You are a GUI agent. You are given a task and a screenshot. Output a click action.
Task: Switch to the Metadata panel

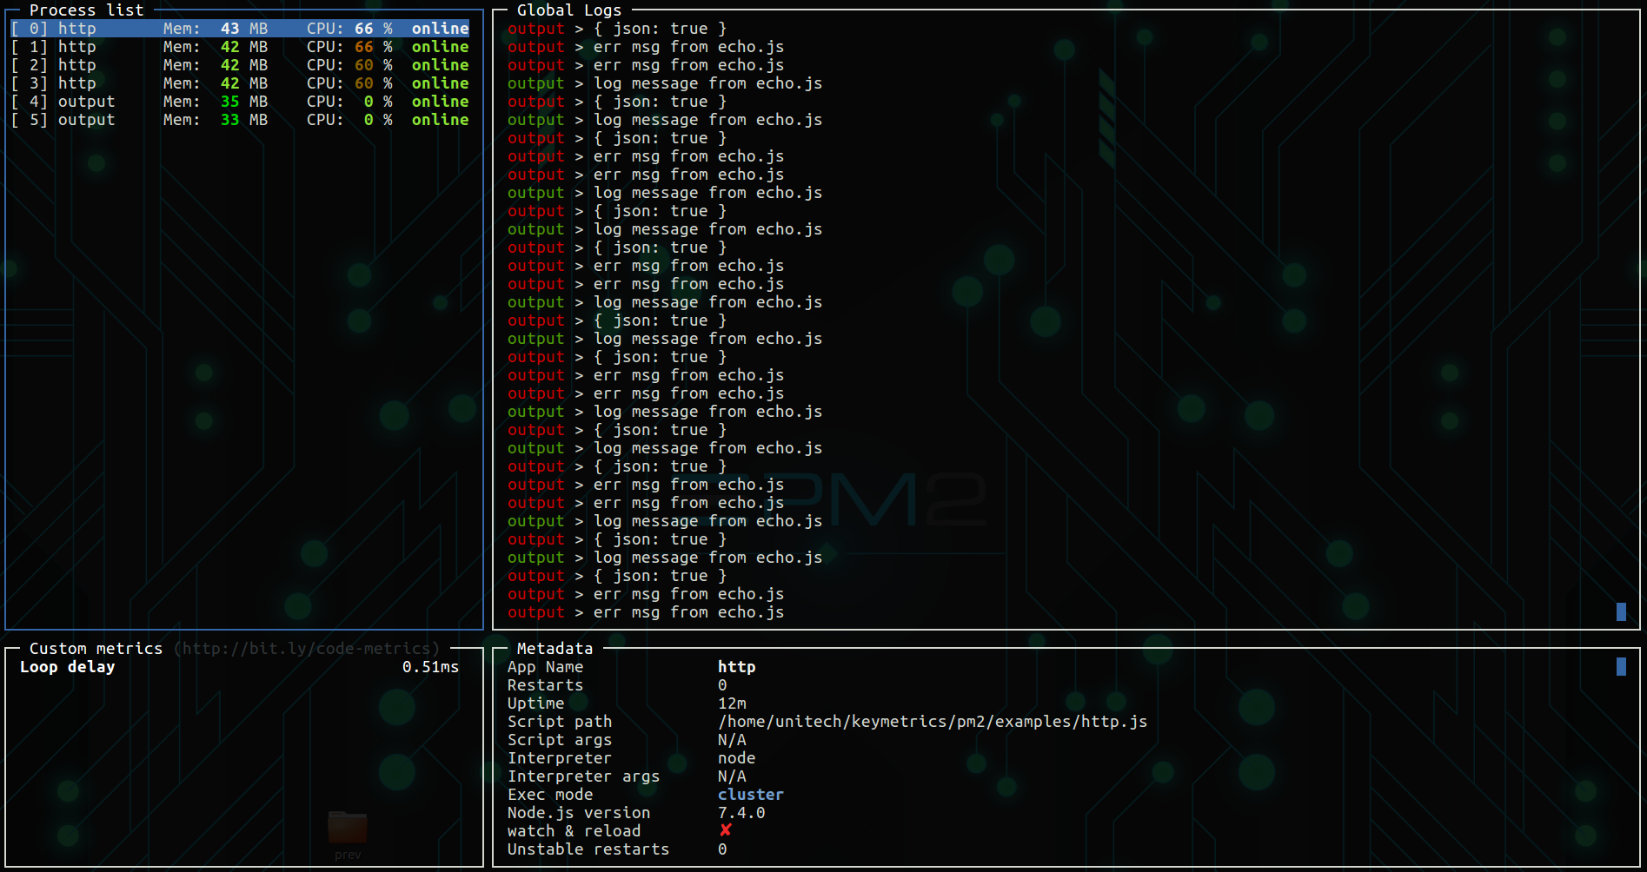coord(555,648)
